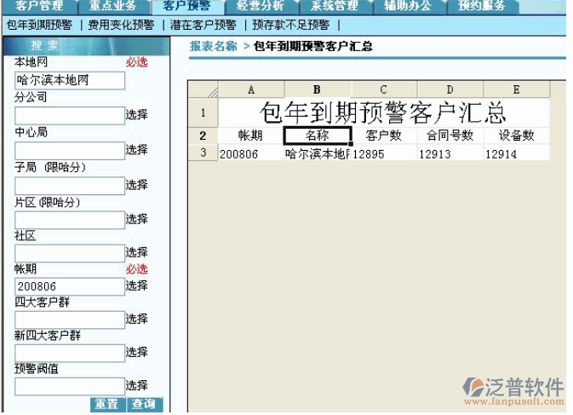This screenshot has height=415, width=573.
Task: Go to the 预约服务 tab
Action: pyautogui.click(x=482, y=6)
